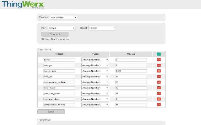Change the Type dropdown for power
The image size is (201, 125).
point(95,60)
